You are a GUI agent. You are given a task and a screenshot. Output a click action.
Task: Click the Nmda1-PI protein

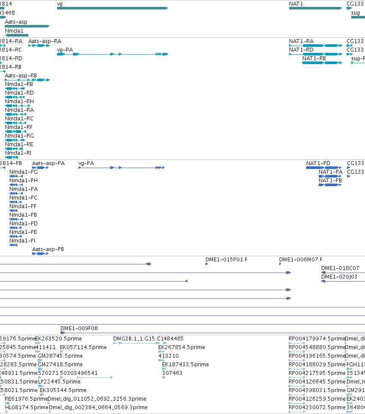13,245
